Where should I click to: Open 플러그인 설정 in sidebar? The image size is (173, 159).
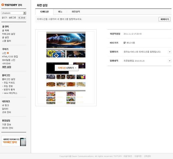coord(9,79)
